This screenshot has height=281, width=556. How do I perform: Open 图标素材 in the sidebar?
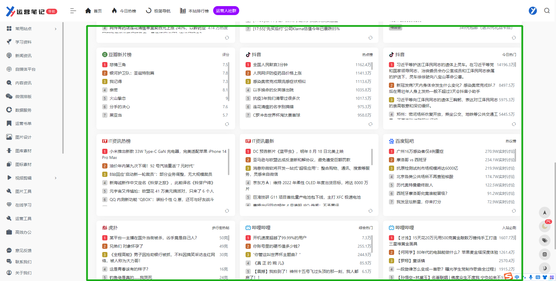click(x=23, y=164)
